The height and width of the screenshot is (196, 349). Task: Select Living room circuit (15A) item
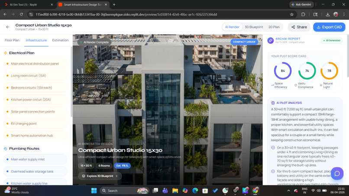(35, 76)
